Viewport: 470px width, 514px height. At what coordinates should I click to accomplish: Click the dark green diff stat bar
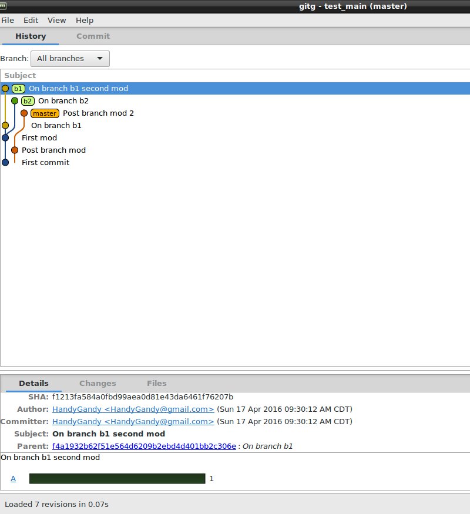pyautogui.click(x=117, y=479)
